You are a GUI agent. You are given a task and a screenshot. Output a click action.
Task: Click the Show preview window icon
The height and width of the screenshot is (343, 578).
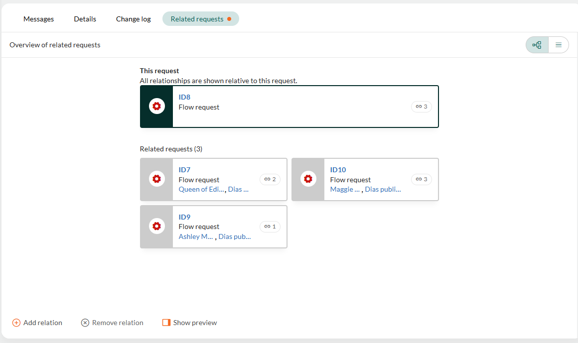(x=166, y=323)
